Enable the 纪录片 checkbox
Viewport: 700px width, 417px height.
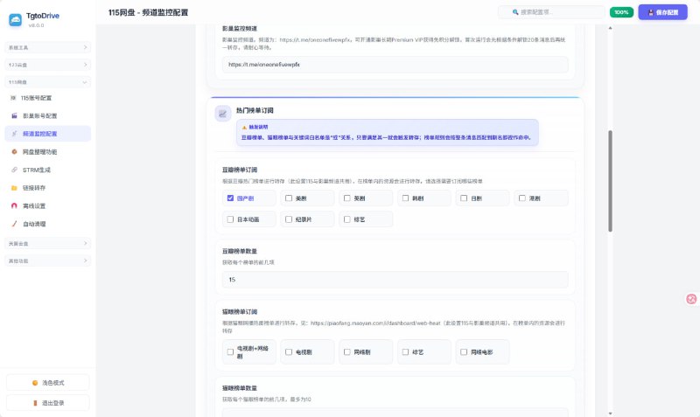pos(289,219)
